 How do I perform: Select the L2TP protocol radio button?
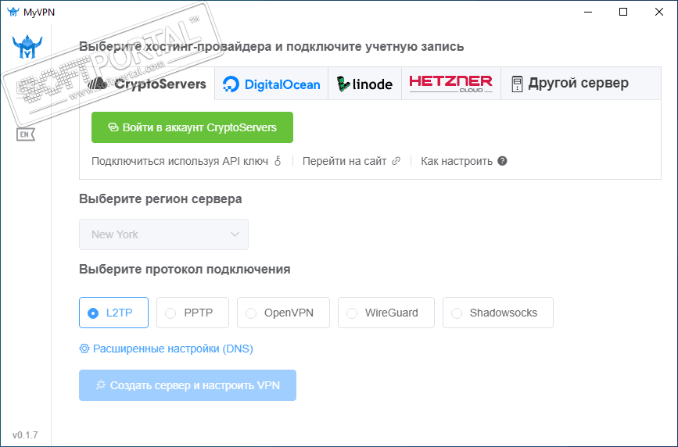pyautogui.click(x=93, y=313)
